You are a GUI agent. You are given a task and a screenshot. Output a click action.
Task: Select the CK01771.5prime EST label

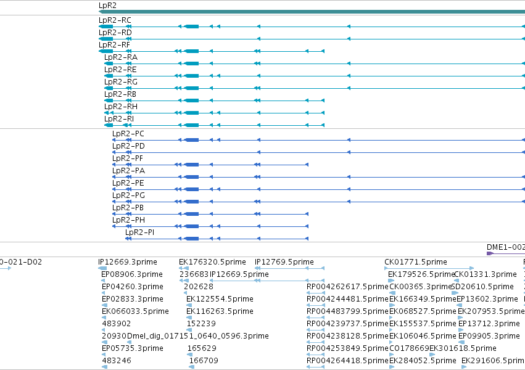pos(416,262)
